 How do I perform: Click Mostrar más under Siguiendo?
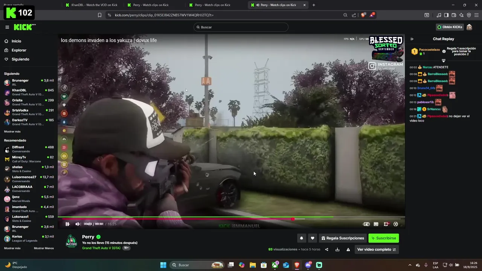tap(12, 132)
